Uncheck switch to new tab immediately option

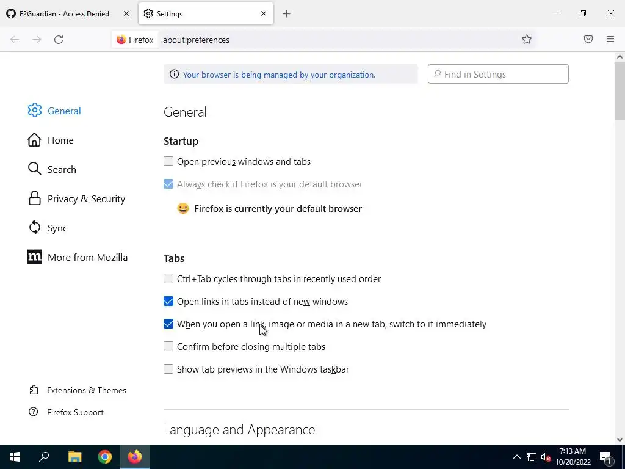(168, 324)
